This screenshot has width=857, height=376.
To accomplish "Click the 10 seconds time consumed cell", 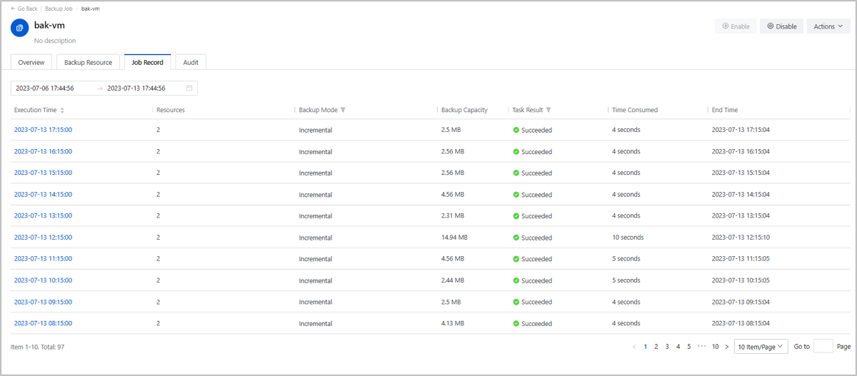I will pyautogui.click(x=628, y=238).
